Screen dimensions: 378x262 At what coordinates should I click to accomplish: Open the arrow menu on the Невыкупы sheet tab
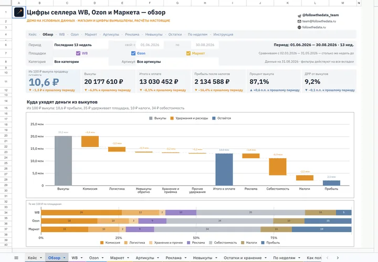216,258
